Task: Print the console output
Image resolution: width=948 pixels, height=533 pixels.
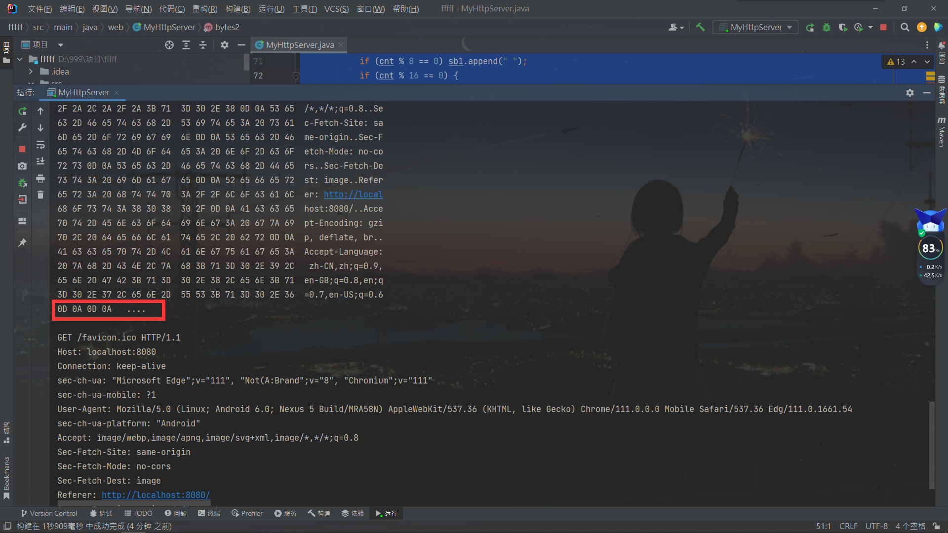Action: [40, 178]
